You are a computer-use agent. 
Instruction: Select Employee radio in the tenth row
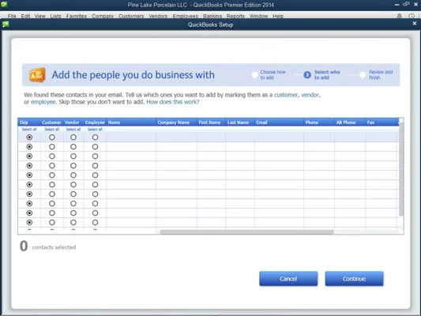pos(95,222)
